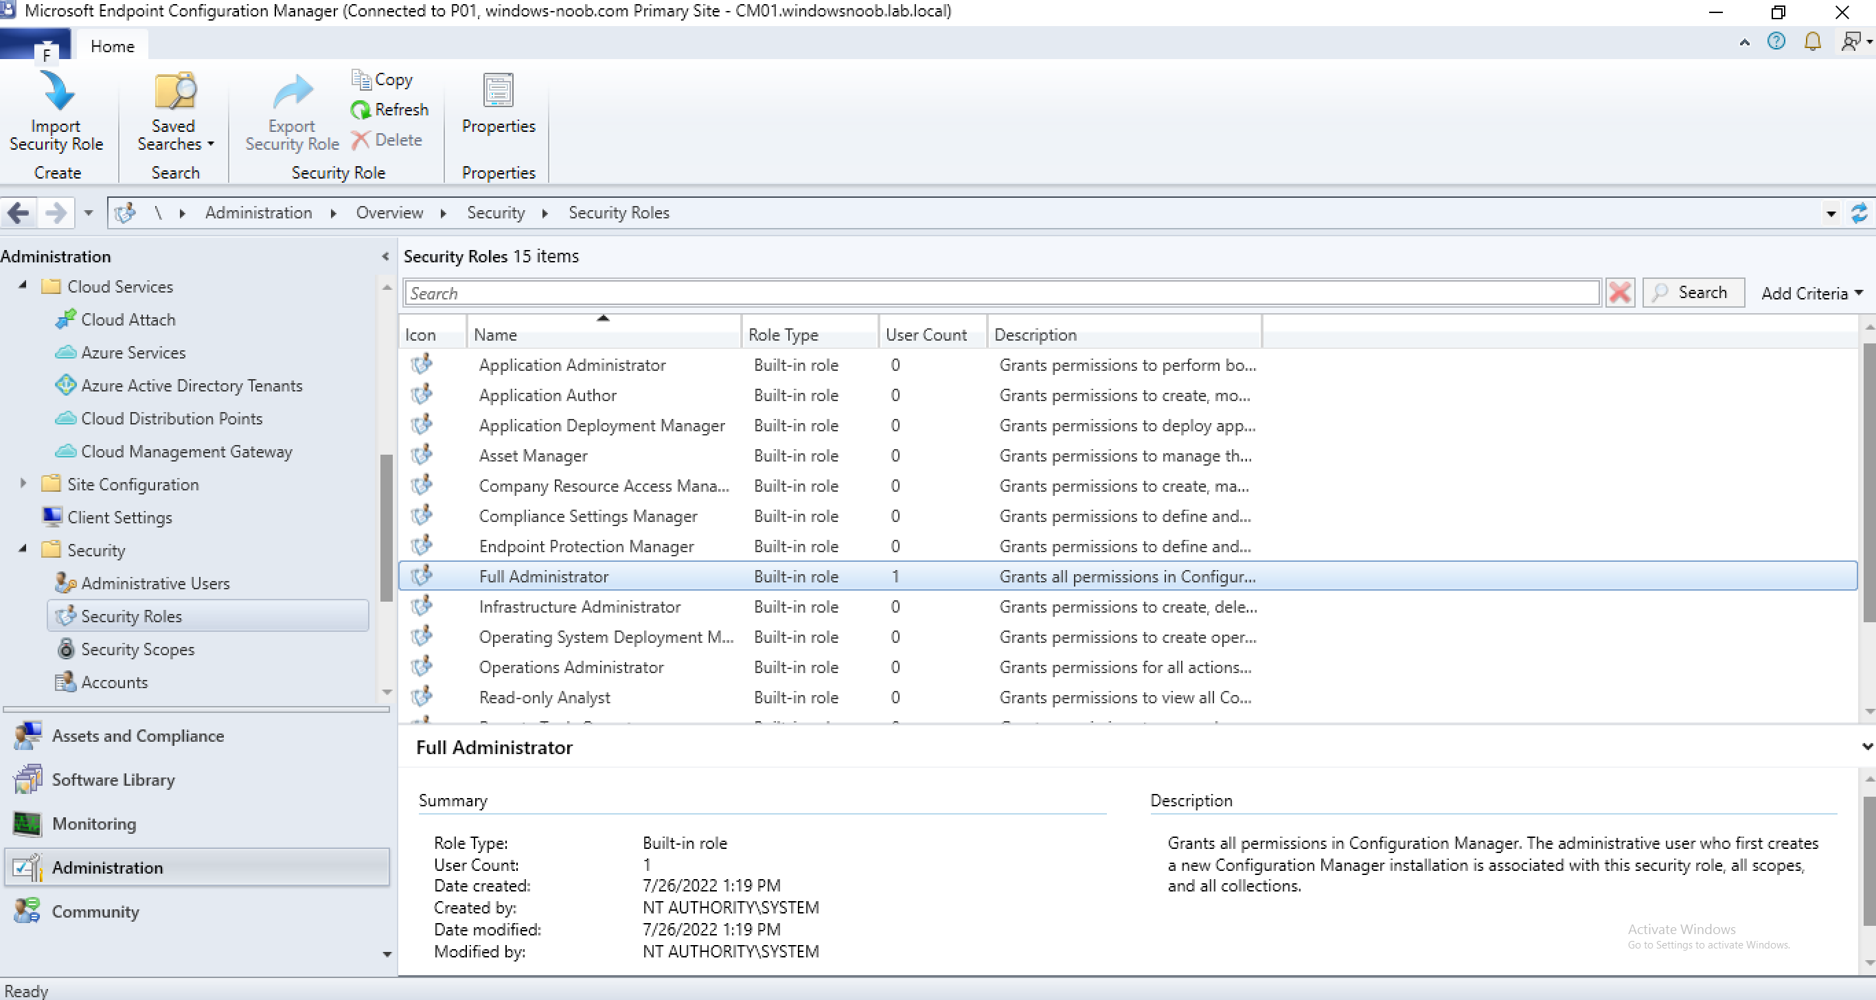This screenshot has height=1000, width=1876.
Task: Collapse the Cloud Services tree node
Action: pyautogui.click(x=23, y=286)
